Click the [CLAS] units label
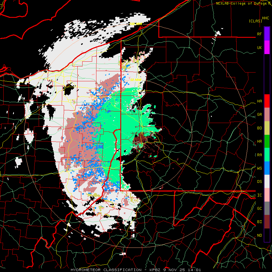 255,21
